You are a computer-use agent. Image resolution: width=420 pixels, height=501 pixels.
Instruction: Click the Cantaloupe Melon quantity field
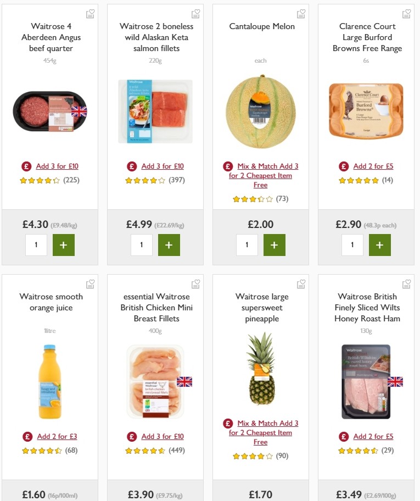(247, 245)
